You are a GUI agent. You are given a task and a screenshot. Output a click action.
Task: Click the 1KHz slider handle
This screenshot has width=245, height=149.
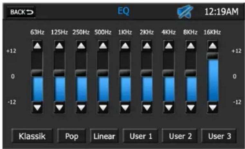click(125, 73)
